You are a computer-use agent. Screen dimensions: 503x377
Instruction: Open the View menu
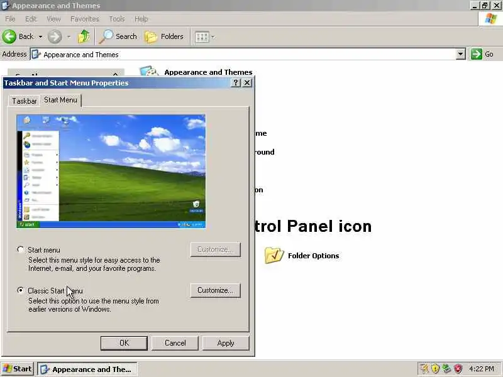click(53, 19)
